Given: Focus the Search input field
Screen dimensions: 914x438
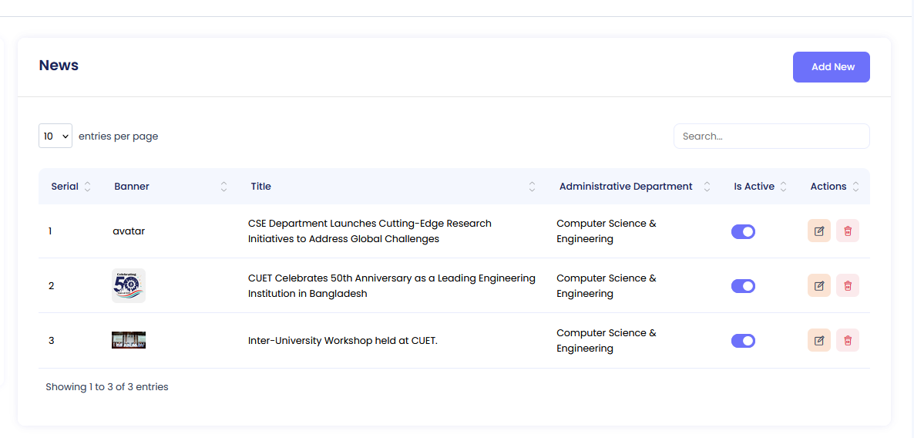Looking at the screenshot, I should point(771,136).
